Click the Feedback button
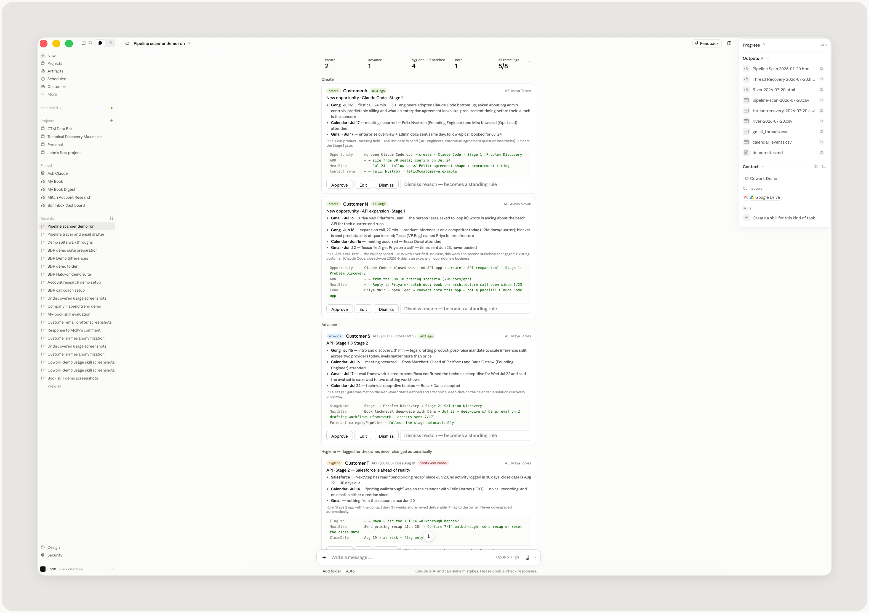This screenshot has height=613, width=869. click(707, 44)
